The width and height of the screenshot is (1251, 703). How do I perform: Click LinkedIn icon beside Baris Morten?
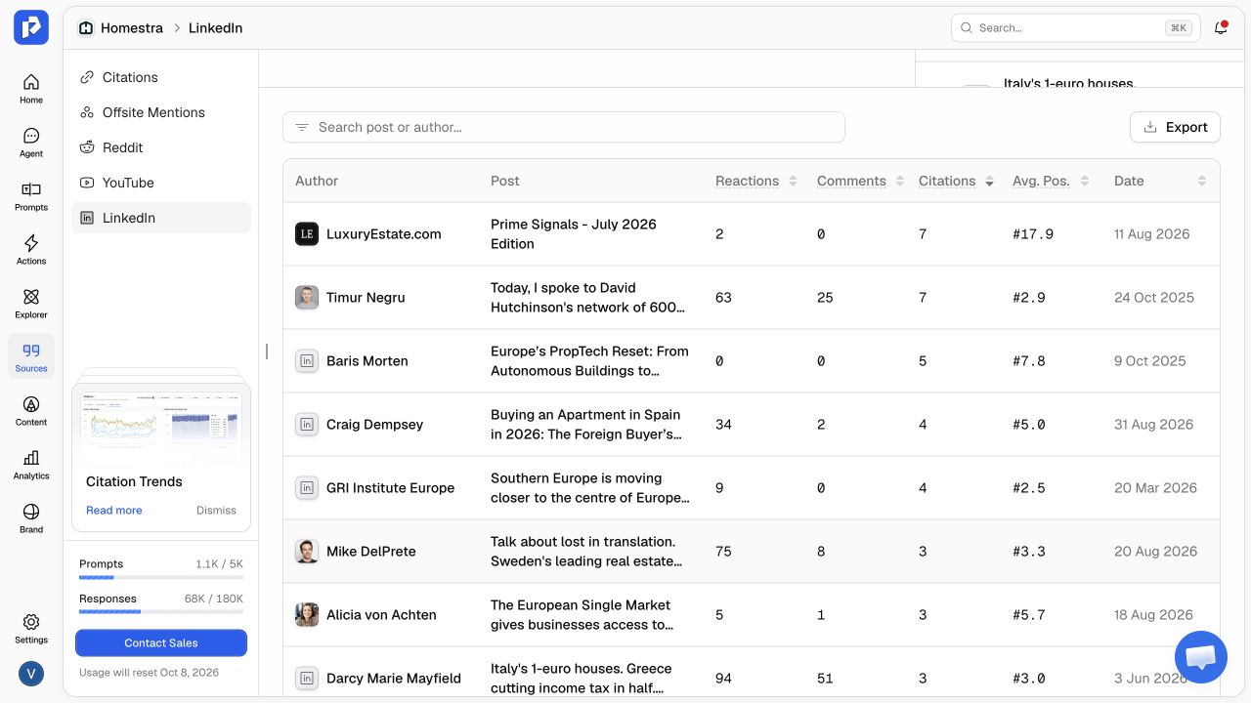pos(307,361)
